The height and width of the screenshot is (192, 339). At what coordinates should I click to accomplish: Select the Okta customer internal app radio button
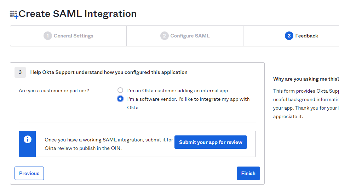point(120,90)
